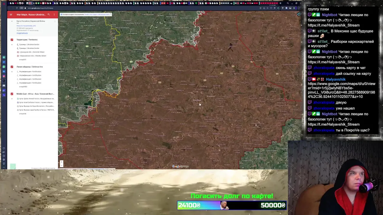Click the search icon in map header
This screenshot has height=215, width=383.
[48, 14]
